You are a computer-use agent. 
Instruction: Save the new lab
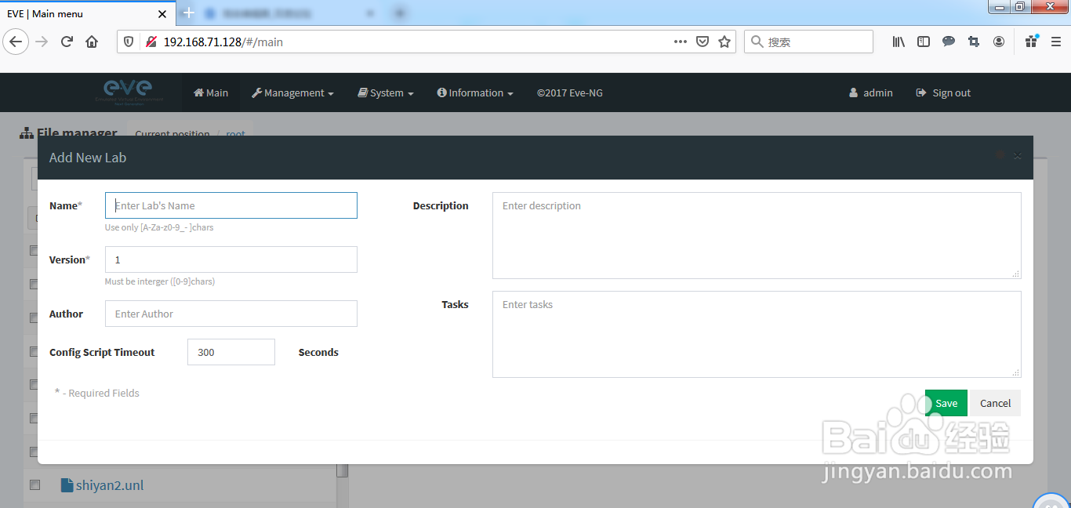coord(946,403)
